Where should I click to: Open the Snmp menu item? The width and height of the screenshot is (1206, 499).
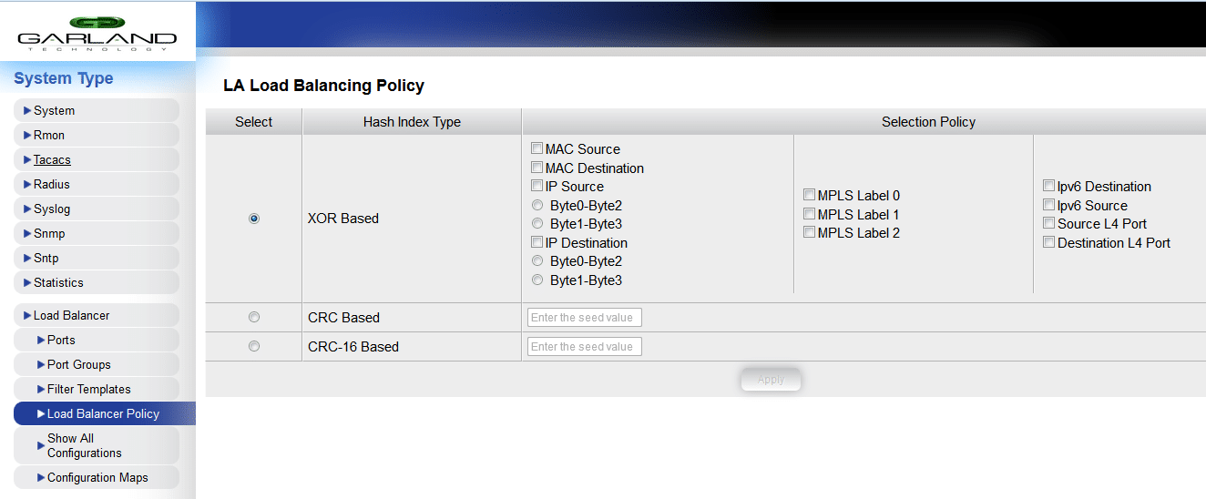[96, 233]
